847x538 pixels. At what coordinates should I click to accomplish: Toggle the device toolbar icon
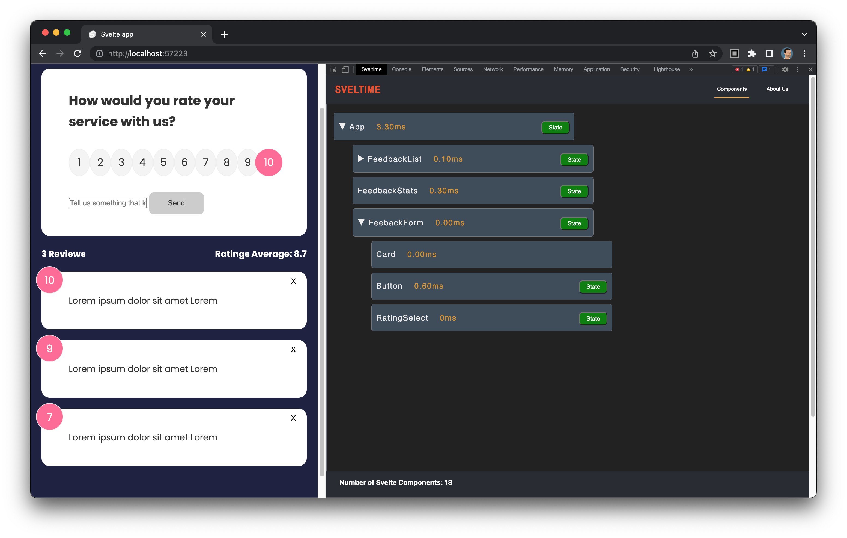[345, 69]
